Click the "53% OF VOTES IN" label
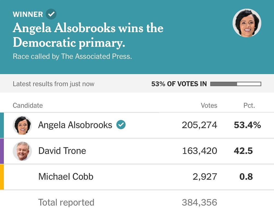The height and width of the screenshot is (214, 274). pyautogui.click(x=179, y=84)
